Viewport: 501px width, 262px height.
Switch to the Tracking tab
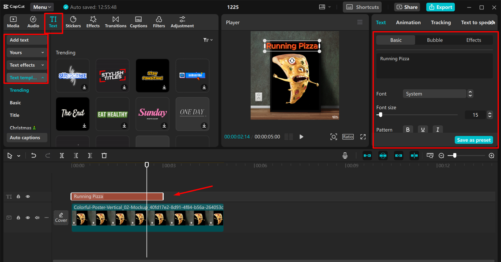tap(441, 22)
